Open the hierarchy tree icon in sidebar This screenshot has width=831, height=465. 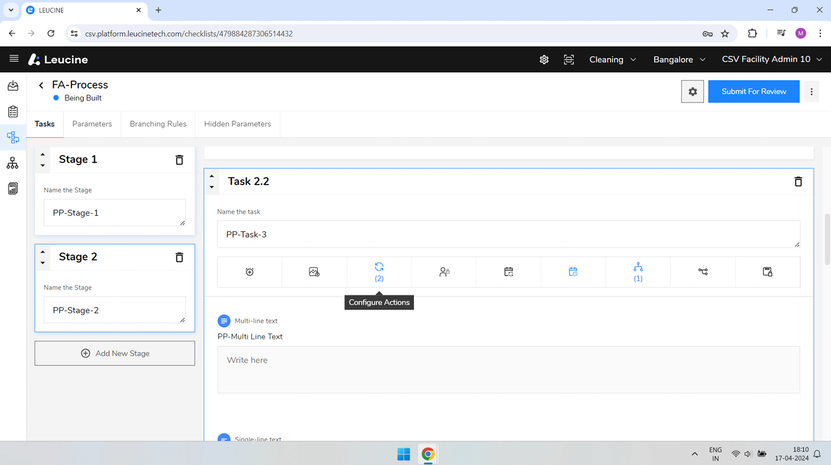click(13, 163)
